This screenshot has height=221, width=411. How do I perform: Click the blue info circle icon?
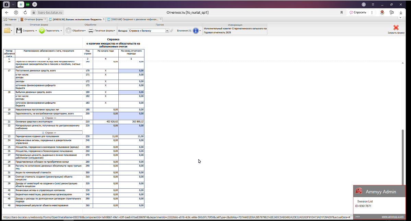[196, 31]
